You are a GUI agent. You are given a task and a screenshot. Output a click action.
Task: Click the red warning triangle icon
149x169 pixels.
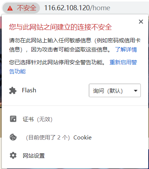[10, 8]
